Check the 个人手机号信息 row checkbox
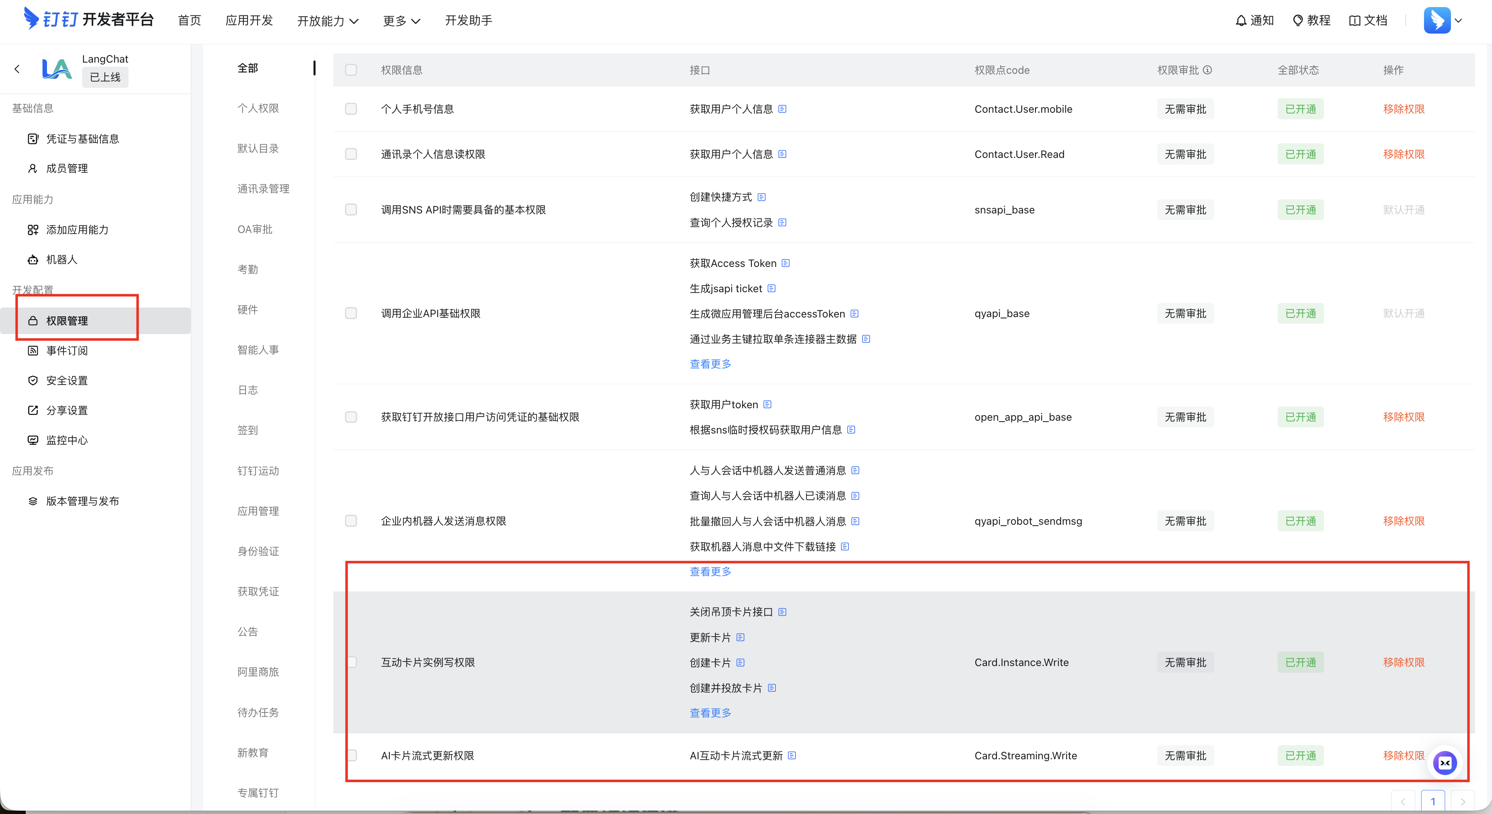This screenshot has width=1492, height=814. [351, 109]
